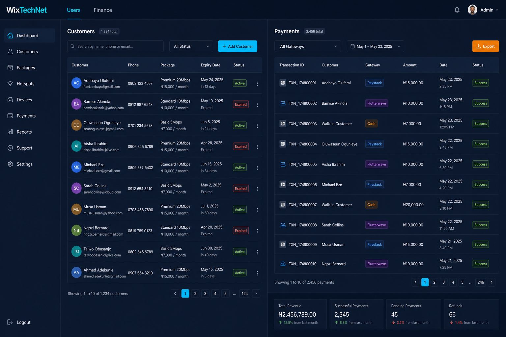Viewport: 506px width, 337px height.
Task: Open Reports in the sidebar
Action: tap(30, 132)
